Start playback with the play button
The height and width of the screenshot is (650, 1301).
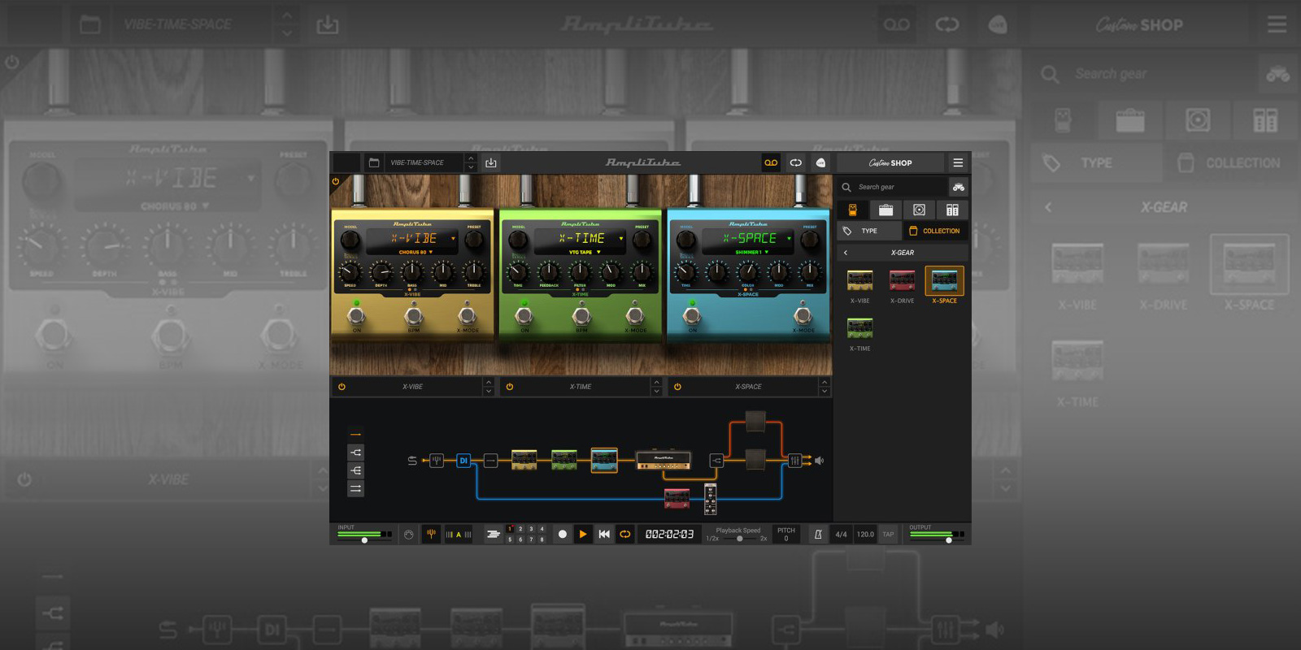pyautogui.click(x=583, y=534)
